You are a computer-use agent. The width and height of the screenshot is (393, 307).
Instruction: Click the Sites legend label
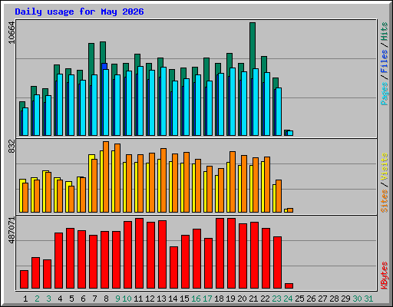coord(384,201)
